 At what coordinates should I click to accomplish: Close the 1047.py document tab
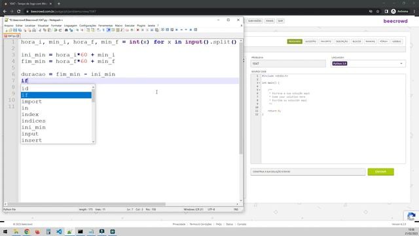(18, 36)
